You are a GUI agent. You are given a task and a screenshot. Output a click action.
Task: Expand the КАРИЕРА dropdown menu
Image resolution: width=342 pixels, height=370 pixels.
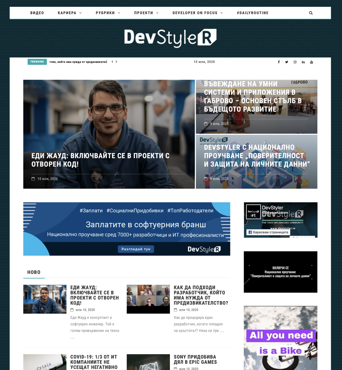point(70,13)
